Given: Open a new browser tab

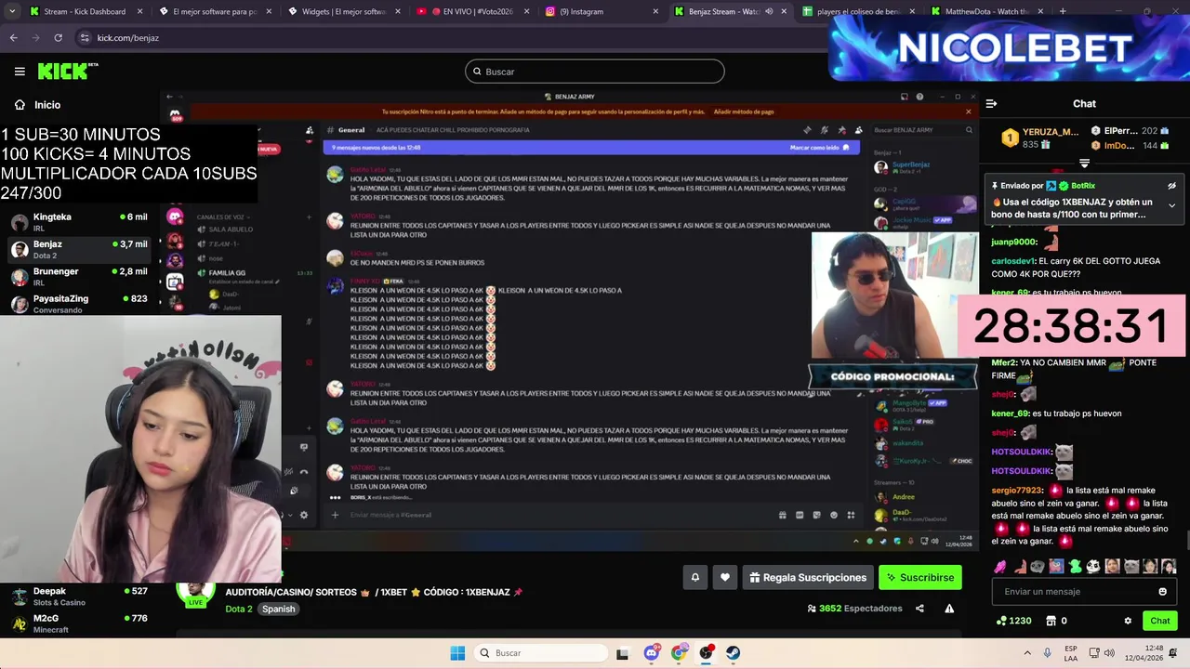Looking at the screenshot, I should pyautogui.click(x=1063, y=11).
